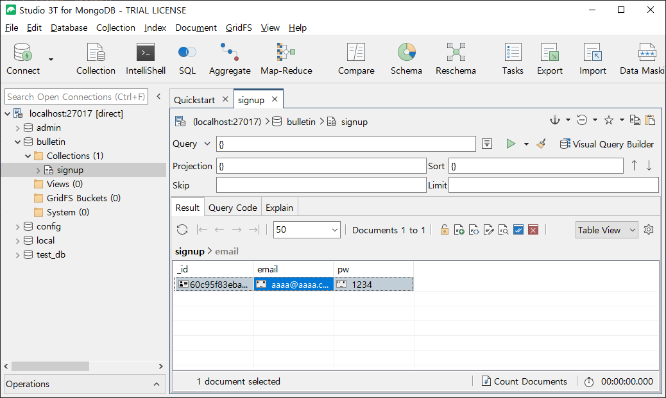Screen dimensions: 666x398
Task: Expand the Operations panel
Action: point(157,384)
